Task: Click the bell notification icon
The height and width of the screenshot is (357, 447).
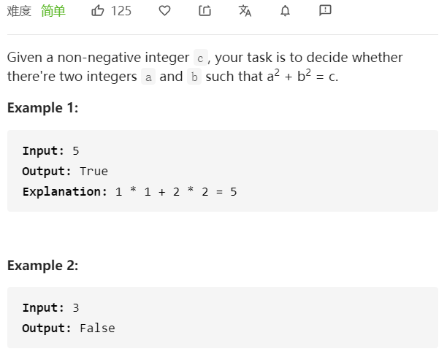Action: coord(285,11)
